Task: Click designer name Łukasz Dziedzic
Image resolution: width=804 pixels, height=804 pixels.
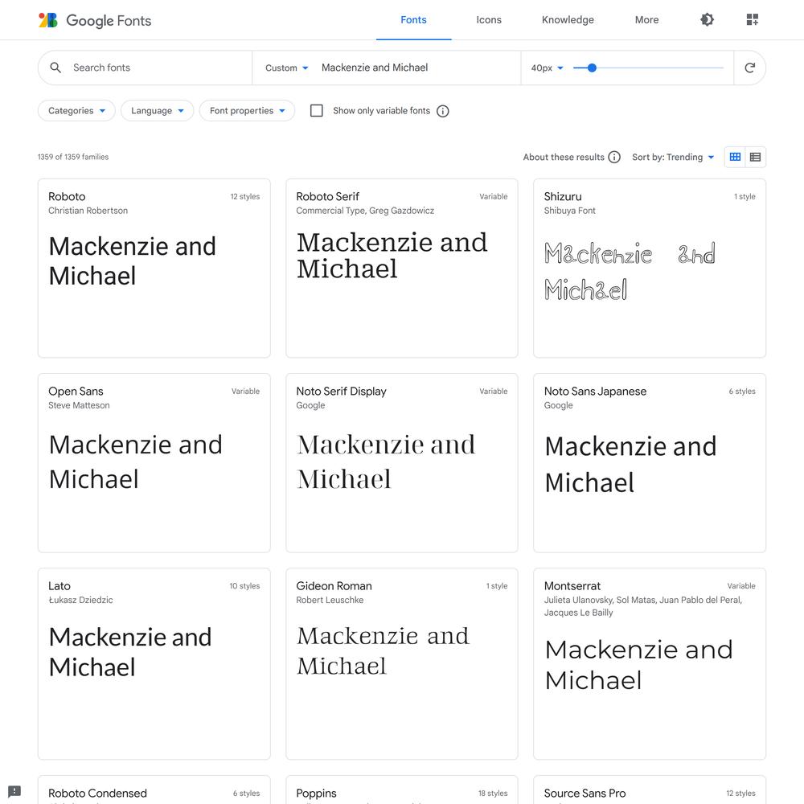Action: pyautogui.click(x=80, y=601)
